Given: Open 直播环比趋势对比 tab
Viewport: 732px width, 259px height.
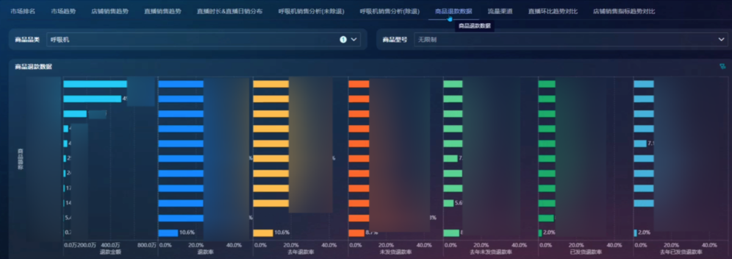Looking at the screenshot, I should (553, 11).
